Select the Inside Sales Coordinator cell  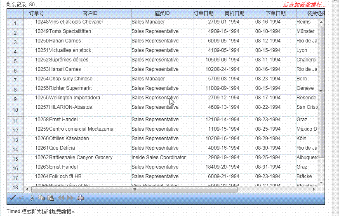[159, 157]
